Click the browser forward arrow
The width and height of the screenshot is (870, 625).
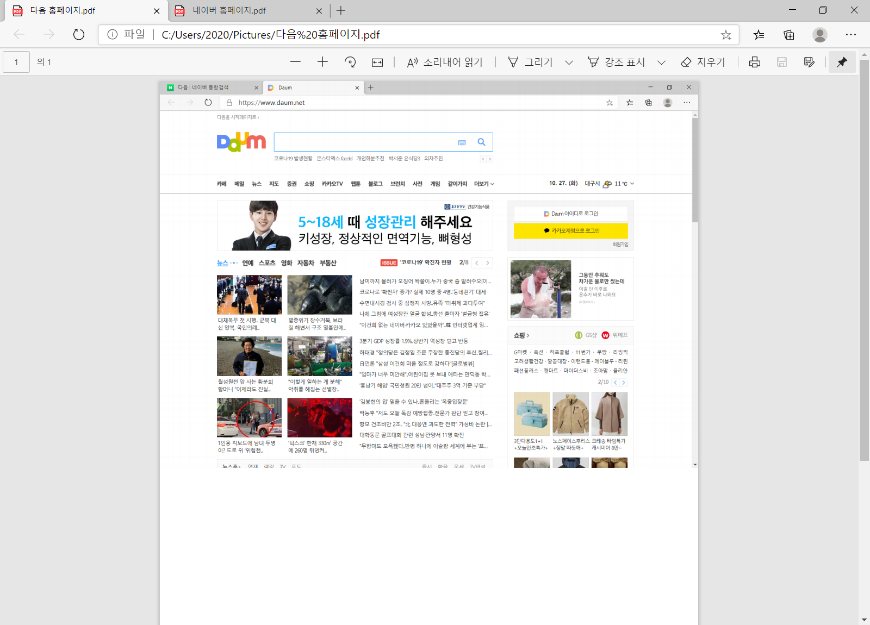coord(49,35)
